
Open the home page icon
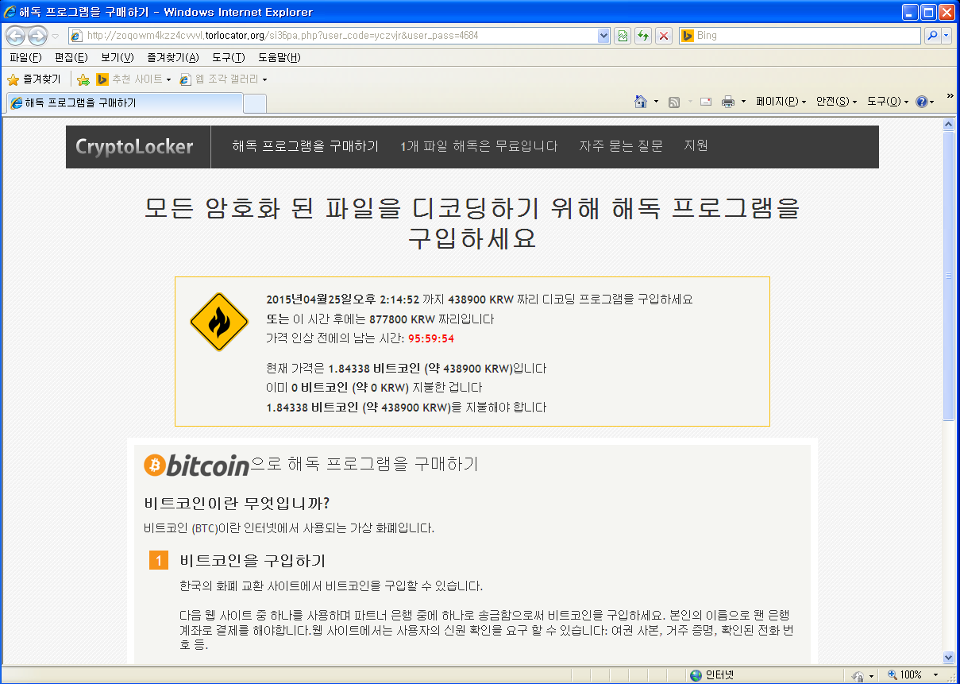(641, 102)
